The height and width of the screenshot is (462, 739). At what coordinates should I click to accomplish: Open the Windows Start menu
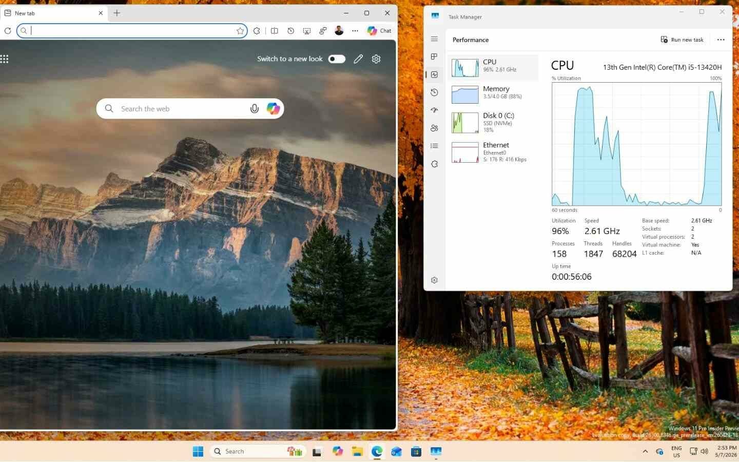point(198,451)
